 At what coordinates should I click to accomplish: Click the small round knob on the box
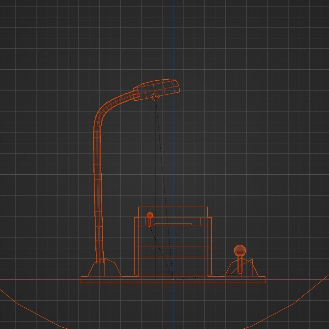(150, 215)
